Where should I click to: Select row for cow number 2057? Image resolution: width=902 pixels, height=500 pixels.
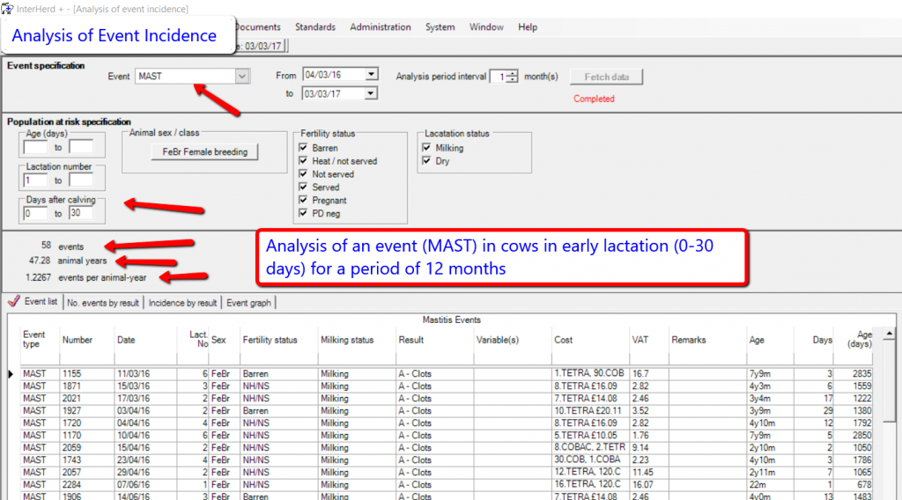[447, 473]
